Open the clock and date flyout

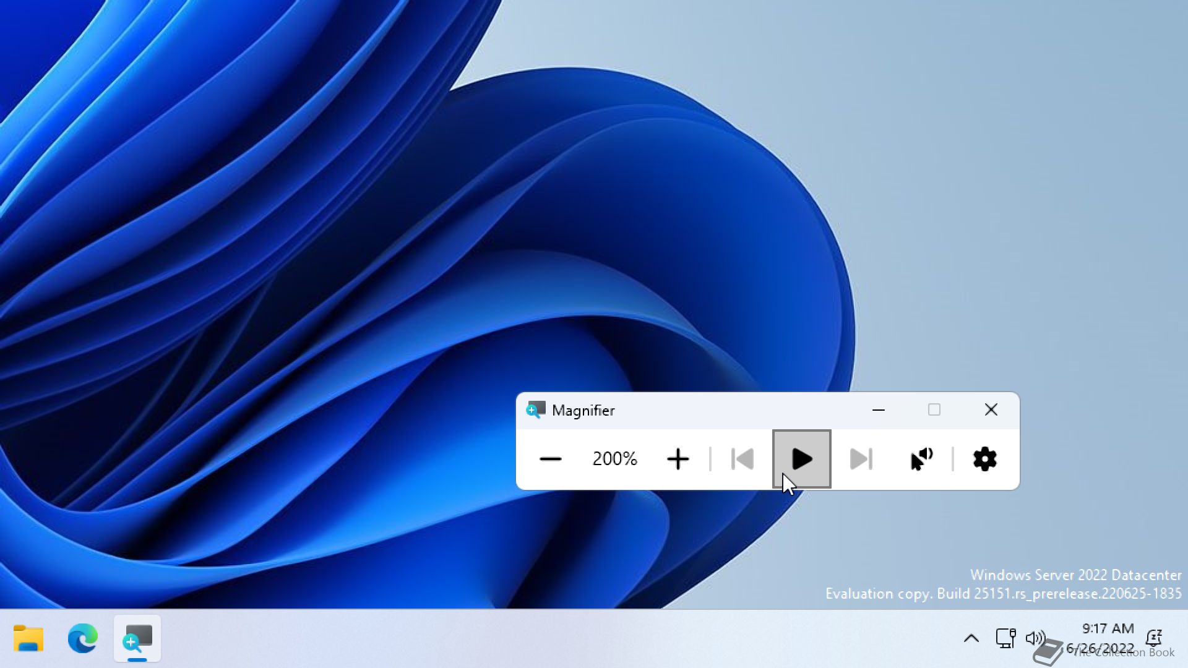pyautogui.click(x=1107, y=638)
